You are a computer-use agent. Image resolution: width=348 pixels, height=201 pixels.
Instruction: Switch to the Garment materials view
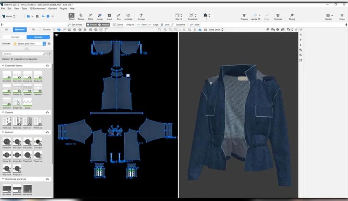point(15,37)
